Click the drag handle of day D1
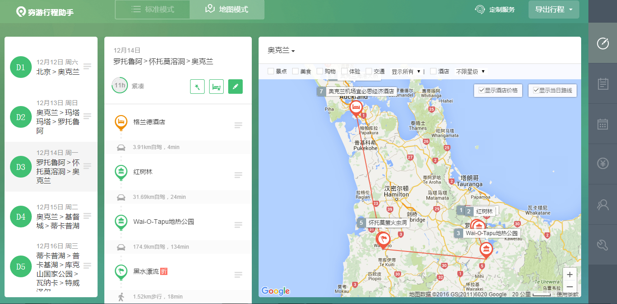 [x=88, y=67]
